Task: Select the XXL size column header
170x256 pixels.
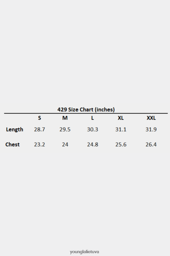Action: coord(151,118)
